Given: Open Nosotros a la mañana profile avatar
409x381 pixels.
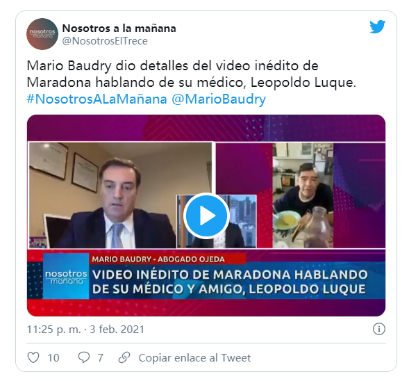Looking at the screenshot, I should coord(42,34).
